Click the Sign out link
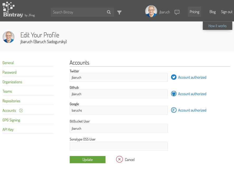Screen dimensions: 234x172 [x=227, y=12]
